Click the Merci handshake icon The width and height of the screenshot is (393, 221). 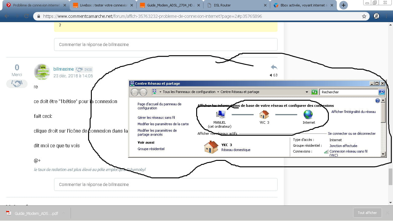tap(17, 83)
